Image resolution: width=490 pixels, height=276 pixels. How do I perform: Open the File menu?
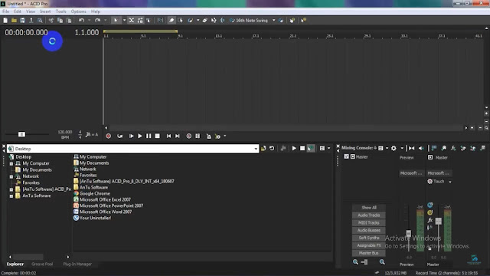[5, 11]
